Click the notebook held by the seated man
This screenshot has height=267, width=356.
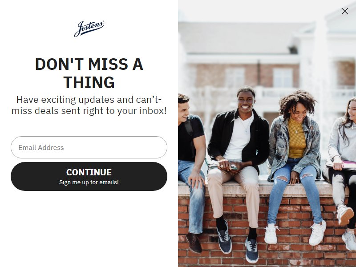(220, 164)
